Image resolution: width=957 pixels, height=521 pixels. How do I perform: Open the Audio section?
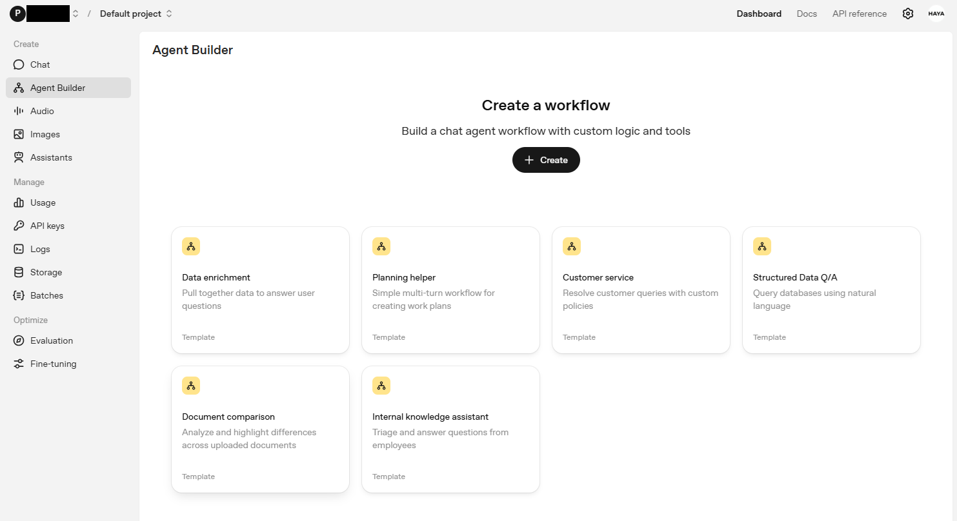click(x=43, y=111)
